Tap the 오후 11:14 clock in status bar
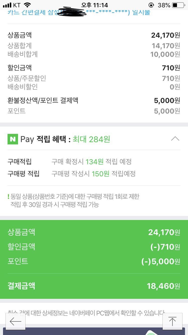Screen dimensions: 188x335 tap(95, 5)
